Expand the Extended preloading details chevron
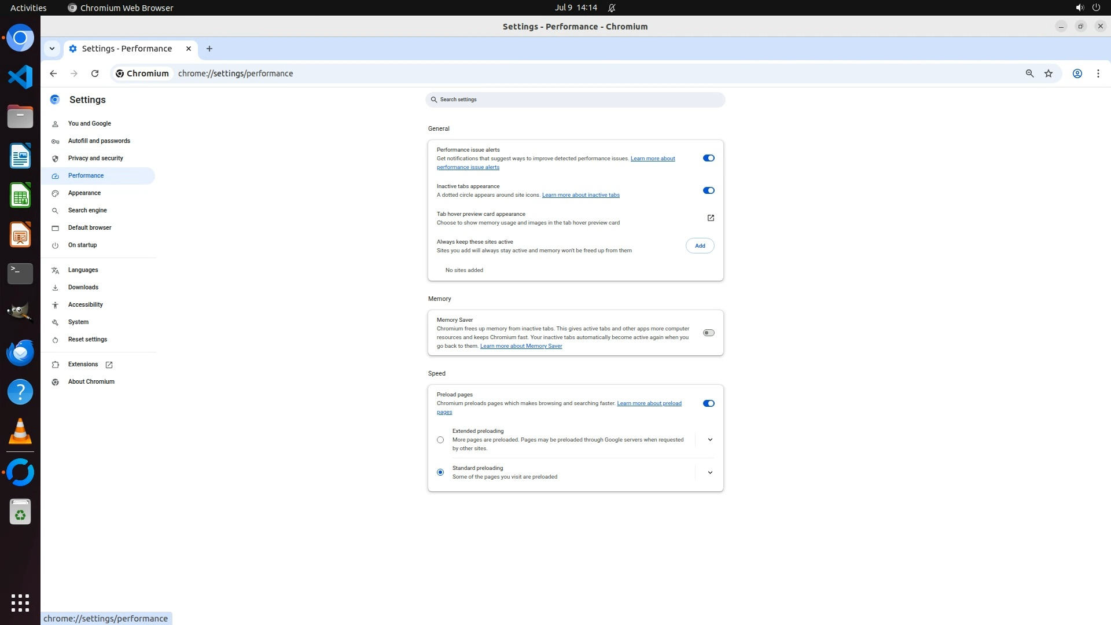 point(710,440)
